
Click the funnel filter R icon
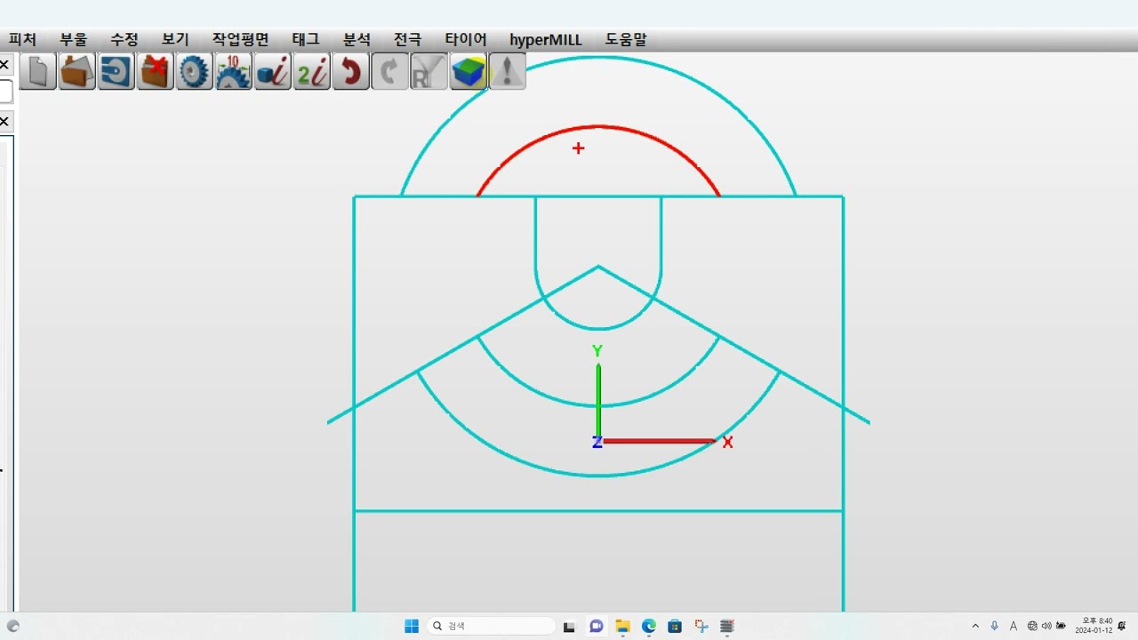429,71
